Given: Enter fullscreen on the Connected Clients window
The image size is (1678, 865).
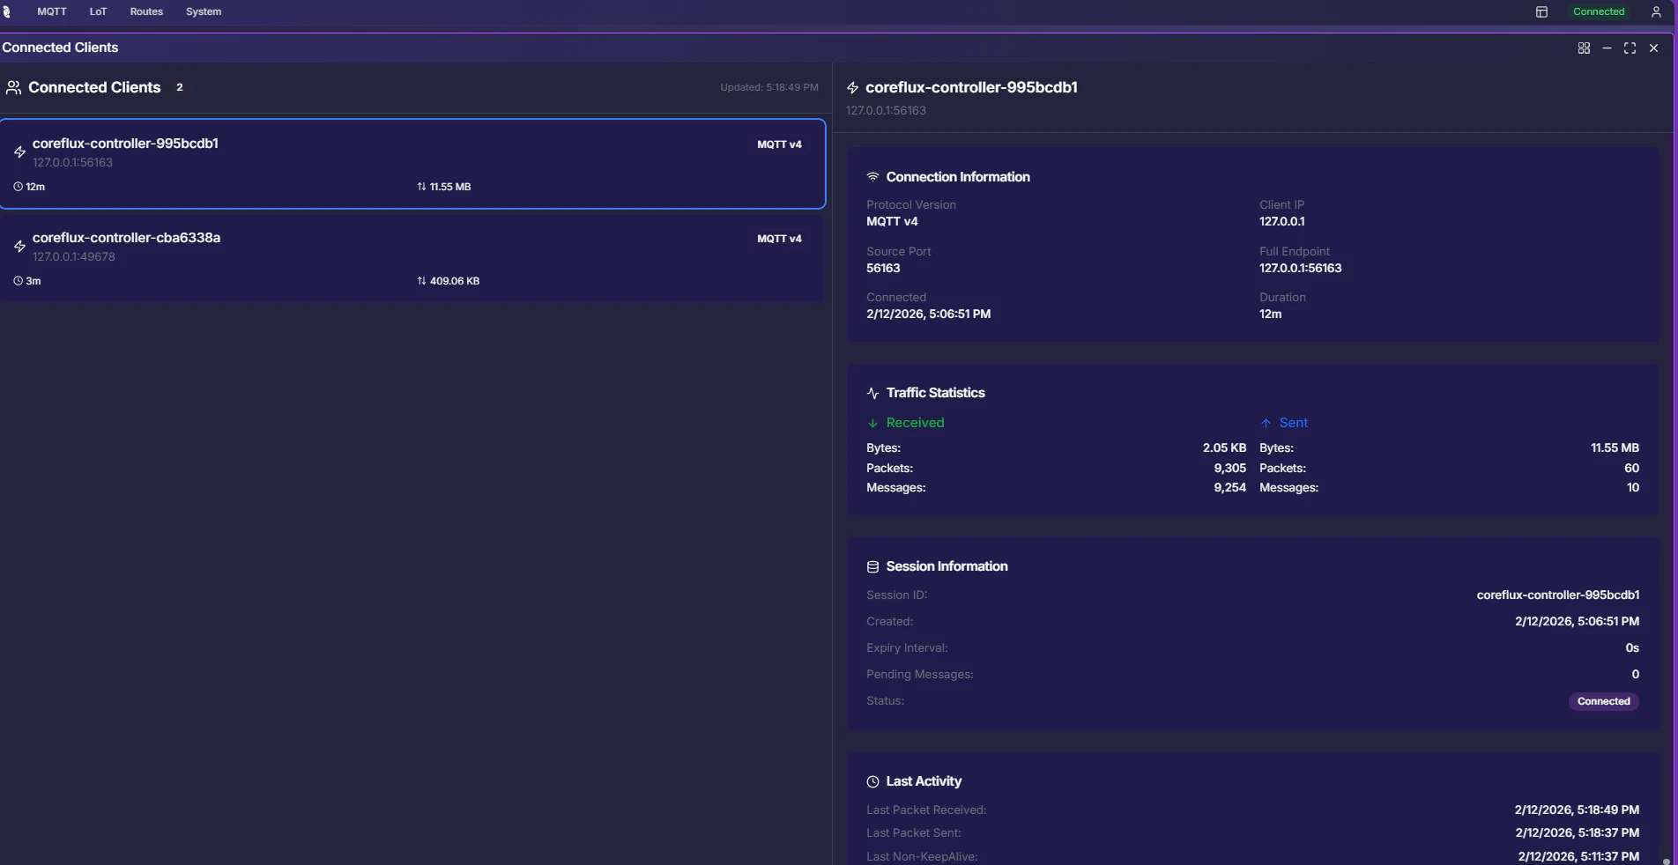Looking at the screenshot, I should [1630, 48].
